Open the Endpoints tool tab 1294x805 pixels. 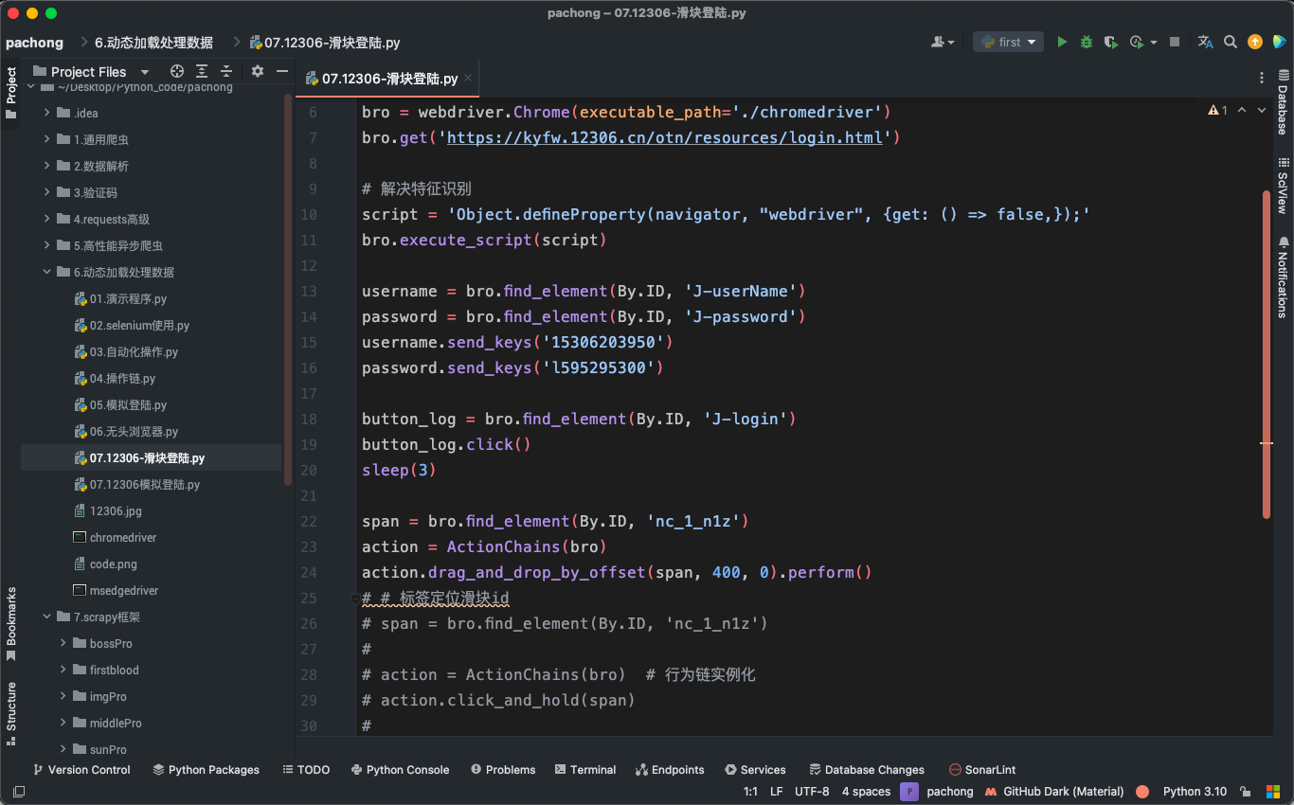pyautogui.click(x=670, y=770)
